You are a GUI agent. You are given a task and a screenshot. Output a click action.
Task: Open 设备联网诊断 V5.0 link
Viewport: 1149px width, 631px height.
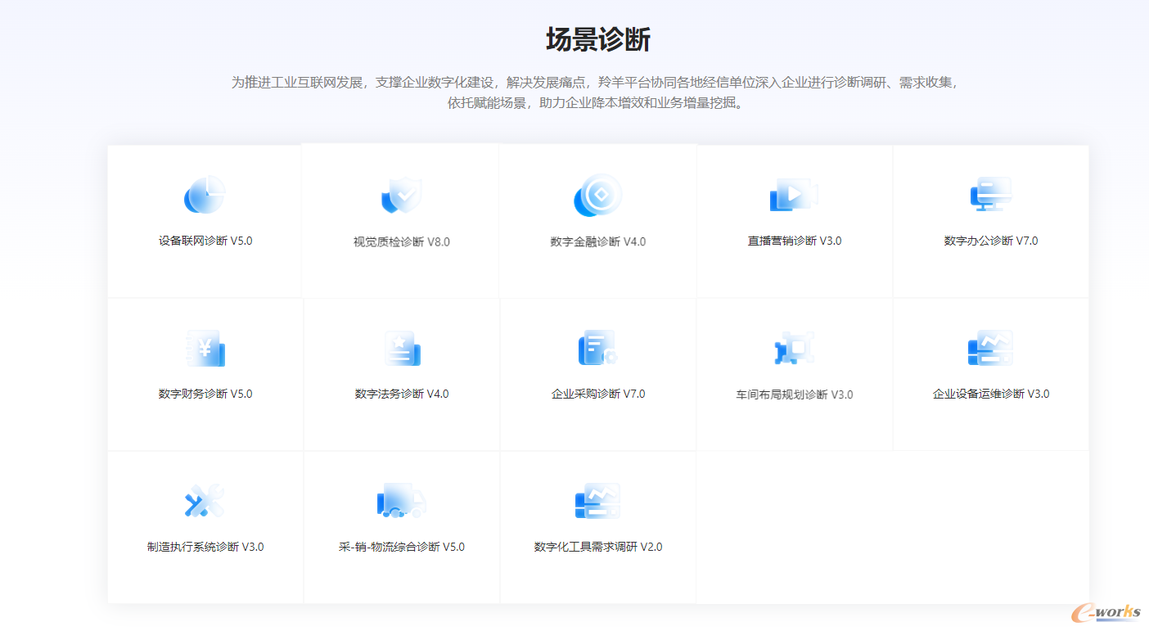pos(205,241)
